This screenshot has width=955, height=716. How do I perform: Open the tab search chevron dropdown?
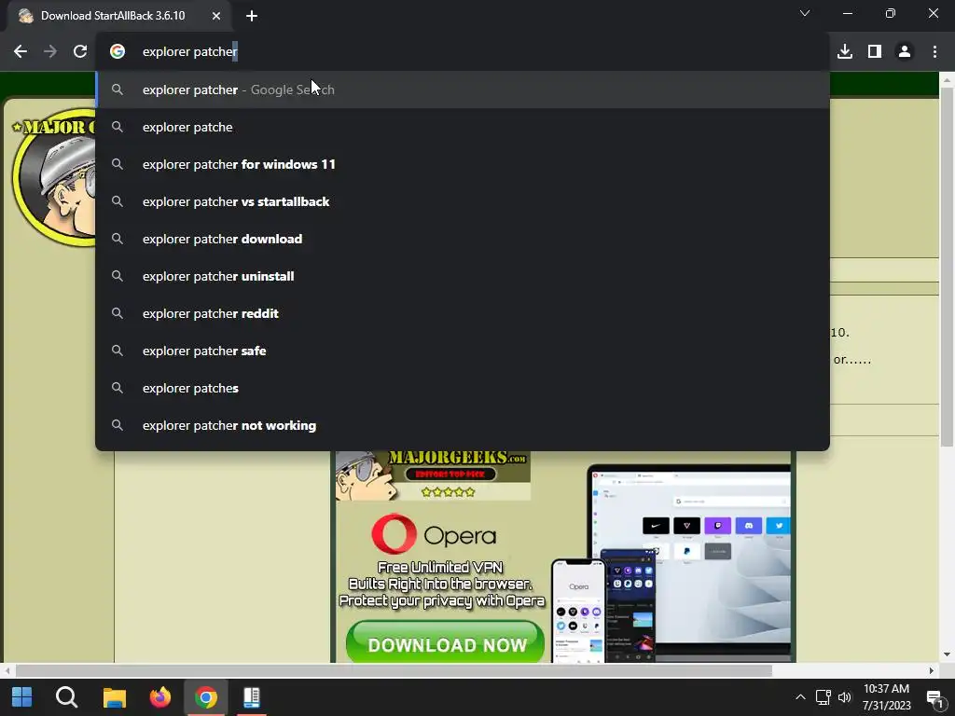pos(805,13)
